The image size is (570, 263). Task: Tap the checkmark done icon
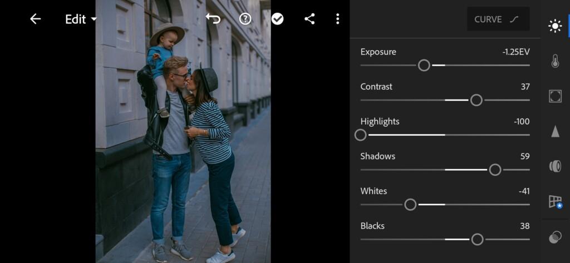[x=277, y=19]
